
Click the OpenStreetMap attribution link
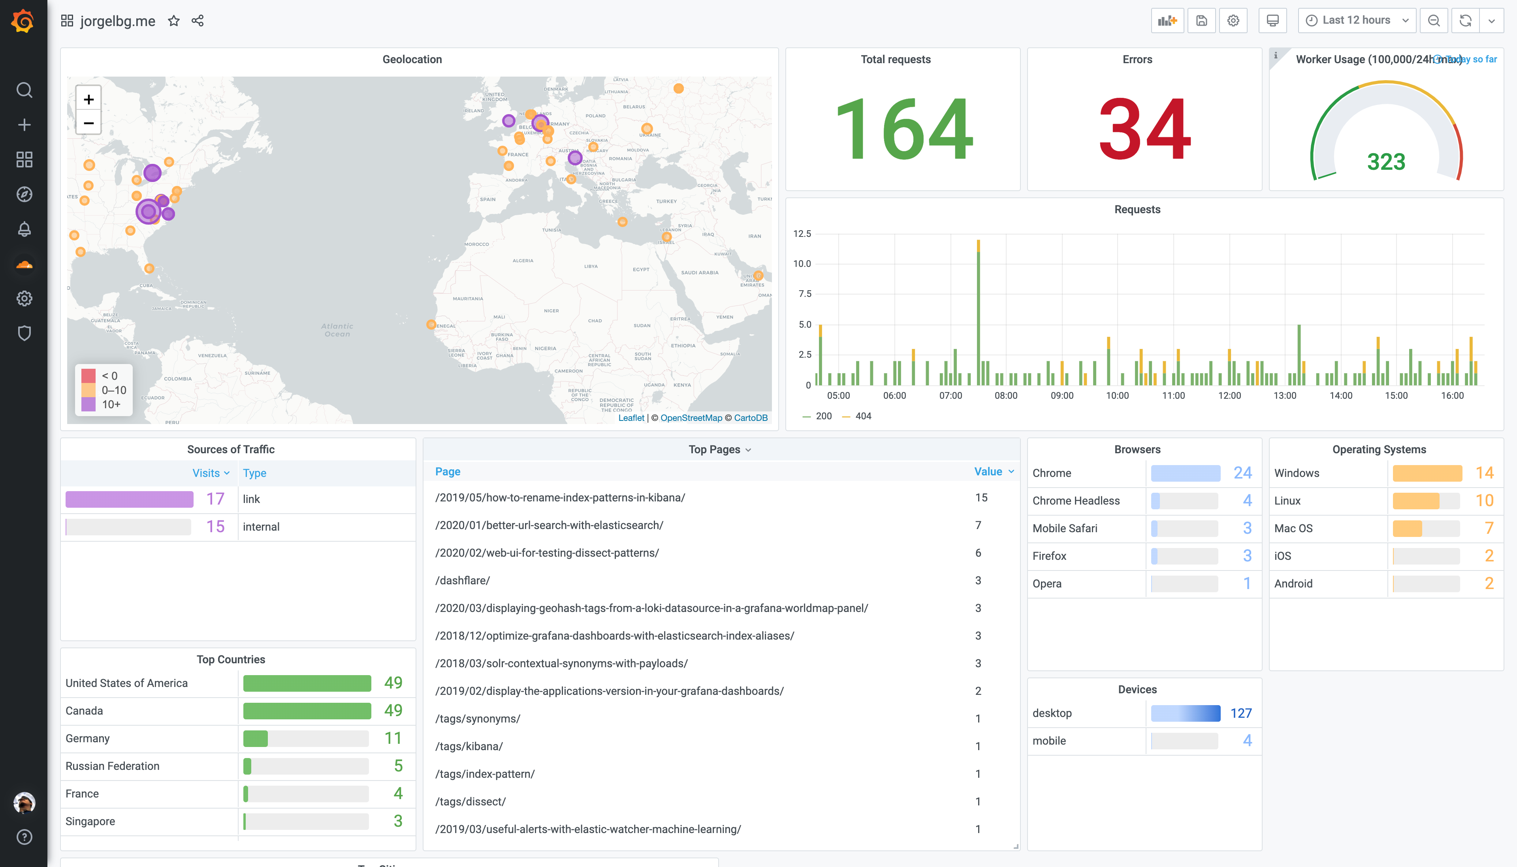tap(691, 418)
